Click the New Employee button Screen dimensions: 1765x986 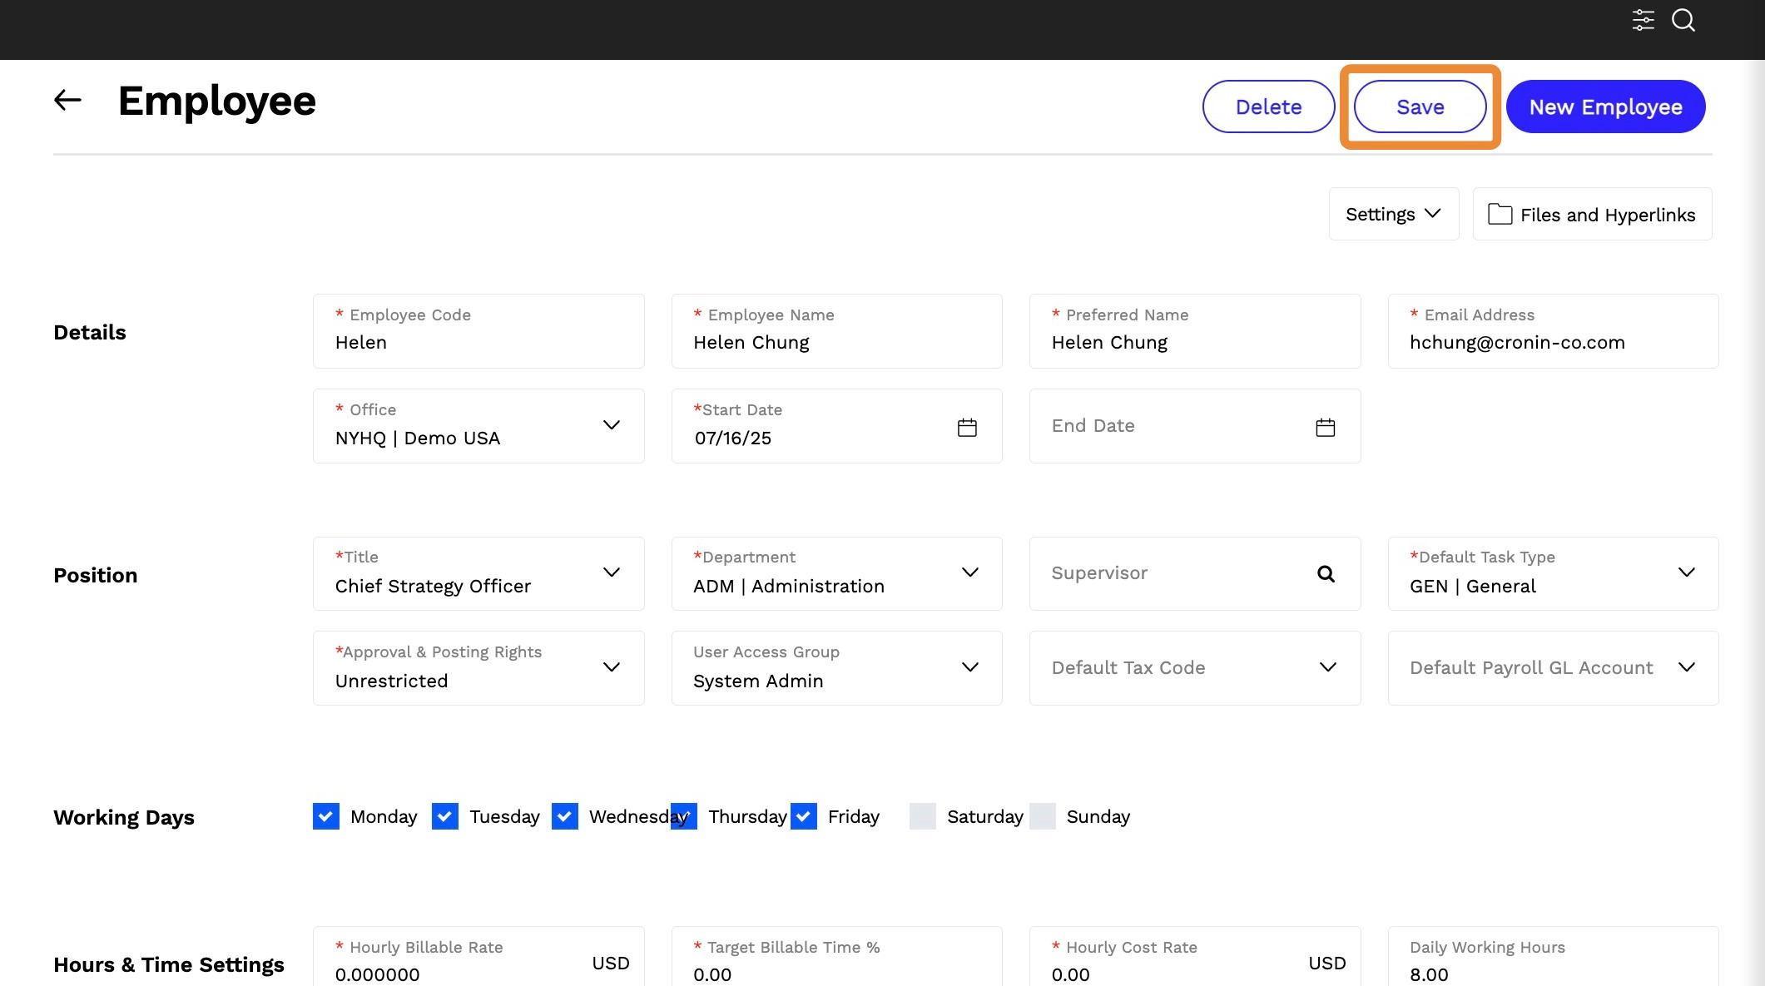coord(1606,107)
